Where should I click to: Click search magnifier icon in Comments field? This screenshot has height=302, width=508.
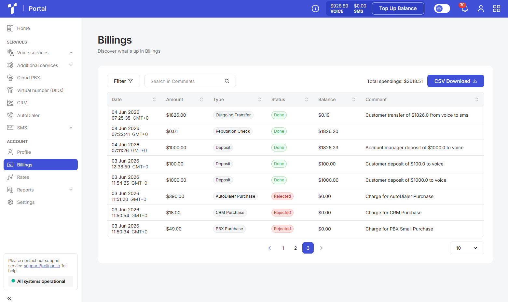pyautogui.click(x=227, y=81)
